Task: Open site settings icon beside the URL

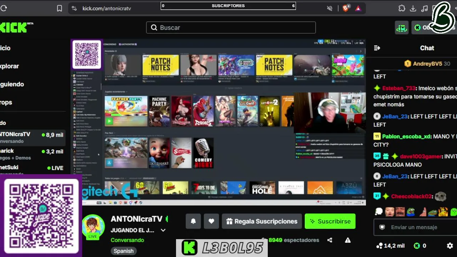Action: click(74, 8)
